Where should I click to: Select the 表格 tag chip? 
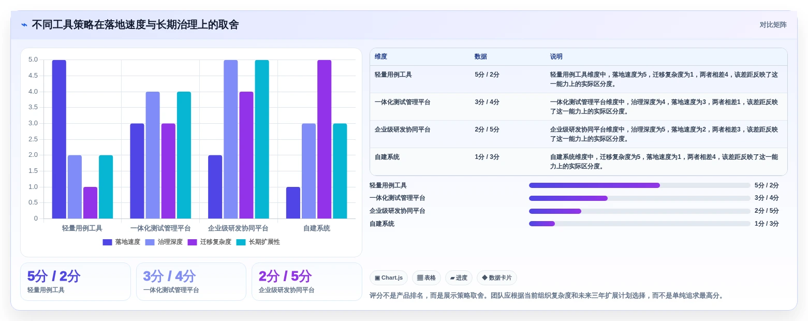coord(427,278)
